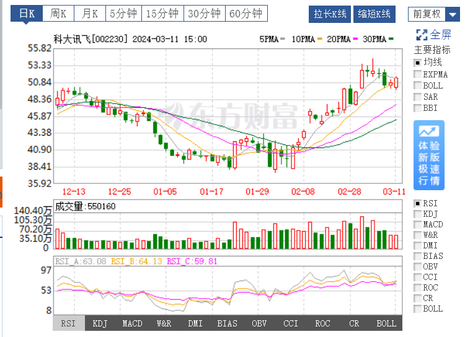Enable the CCI sub-indicator checkbox

(x=417, y=277)
